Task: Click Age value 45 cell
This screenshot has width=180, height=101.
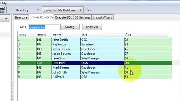Action: (148, 49)
